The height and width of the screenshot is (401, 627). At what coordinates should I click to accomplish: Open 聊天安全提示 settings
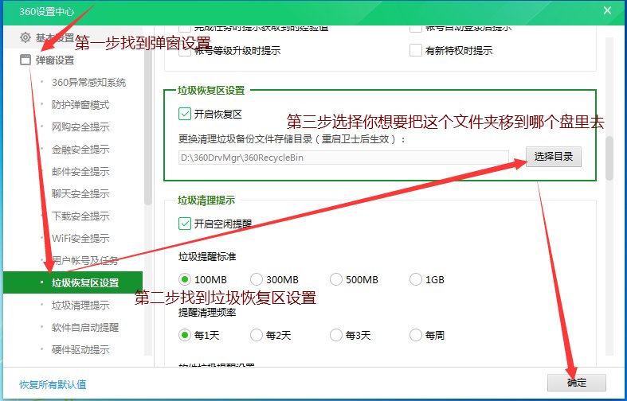80,193
